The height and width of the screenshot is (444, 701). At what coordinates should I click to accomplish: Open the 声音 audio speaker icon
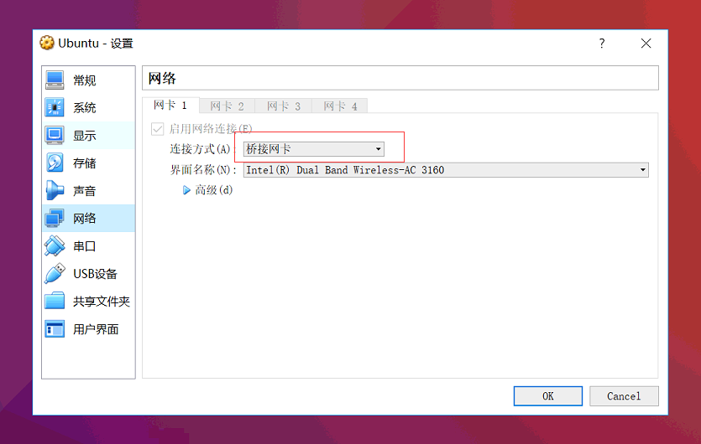click(x=55, y=190)
